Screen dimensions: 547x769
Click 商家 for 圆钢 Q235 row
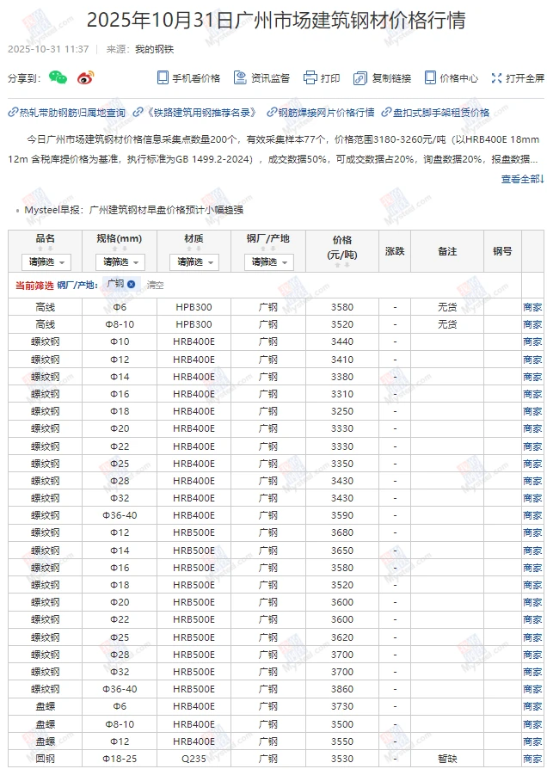(x=532, y=759)
